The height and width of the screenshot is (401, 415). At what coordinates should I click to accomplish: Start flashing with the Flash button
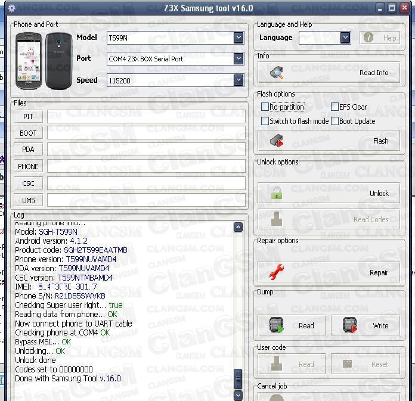329,141
